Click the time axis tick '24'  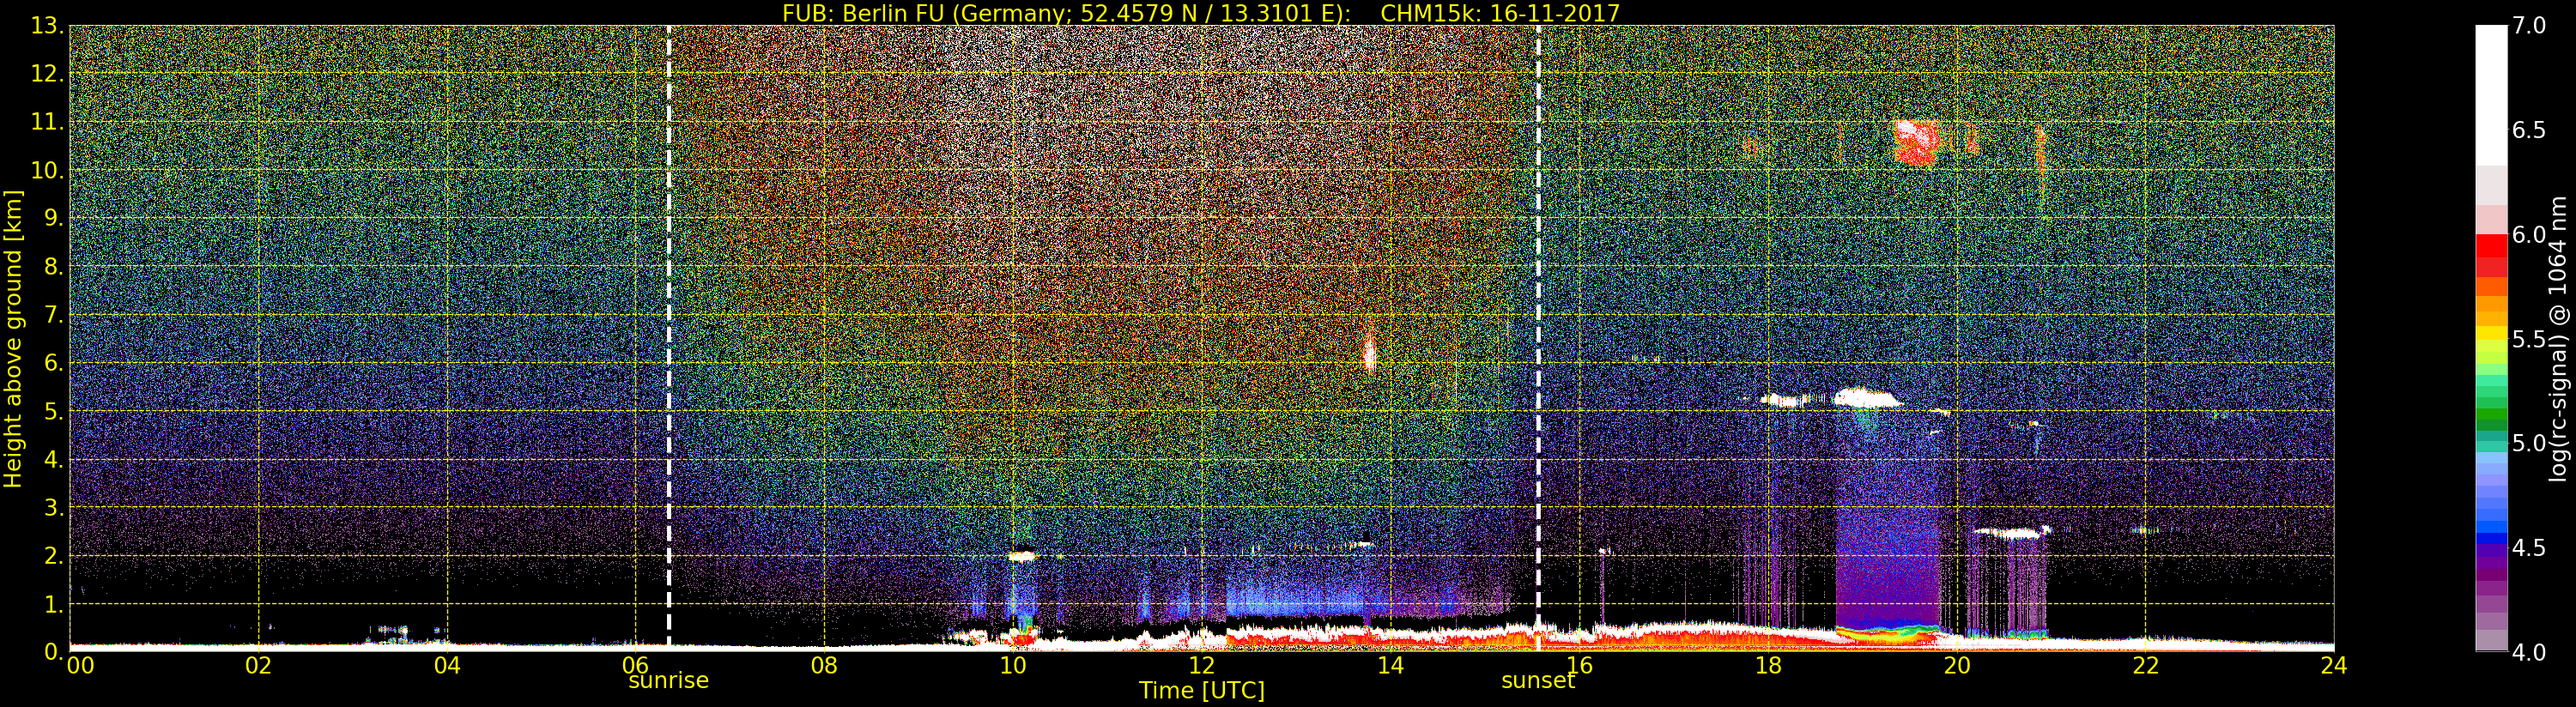[2334, 665]
